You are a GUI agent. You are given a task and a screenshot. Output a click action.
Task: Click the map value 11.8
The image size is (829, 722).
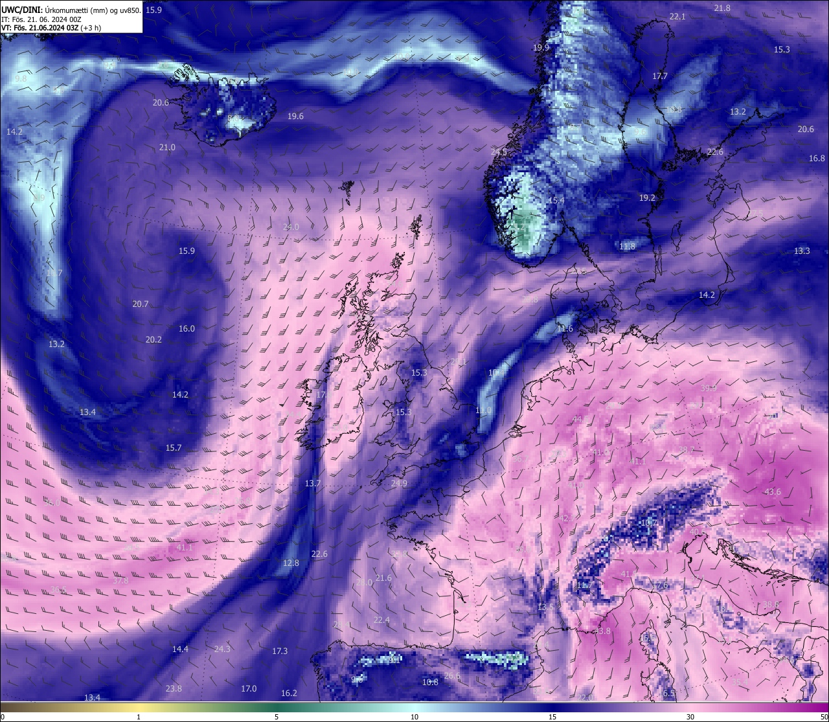point(627,247)
